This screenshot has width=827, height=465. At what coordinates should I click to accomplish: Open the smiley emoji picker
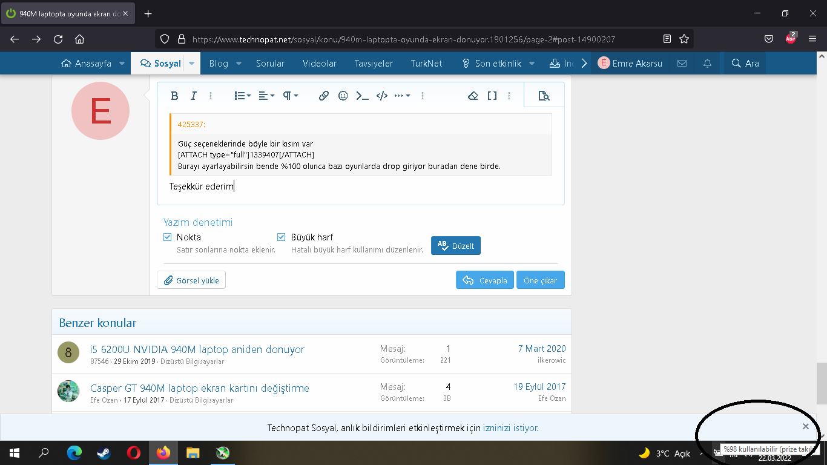[343, 96]
